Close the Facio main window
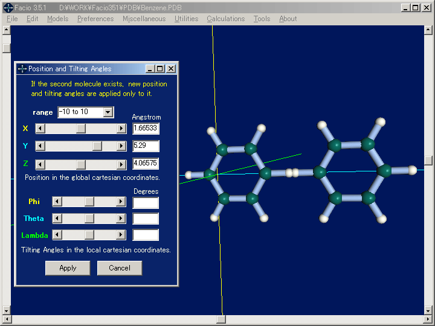The height and width of the screenshot is (326, 435). pyautogui.click(x=427, y=8)
